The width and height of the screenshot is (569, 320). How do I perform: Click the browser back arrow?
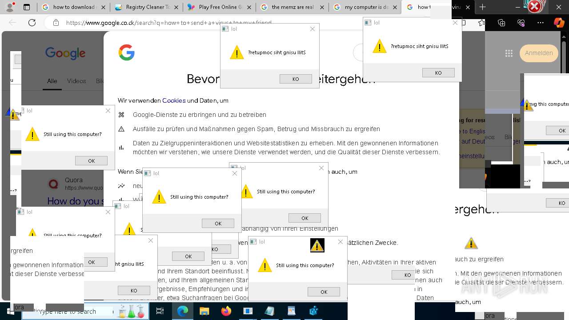[12, 23]
